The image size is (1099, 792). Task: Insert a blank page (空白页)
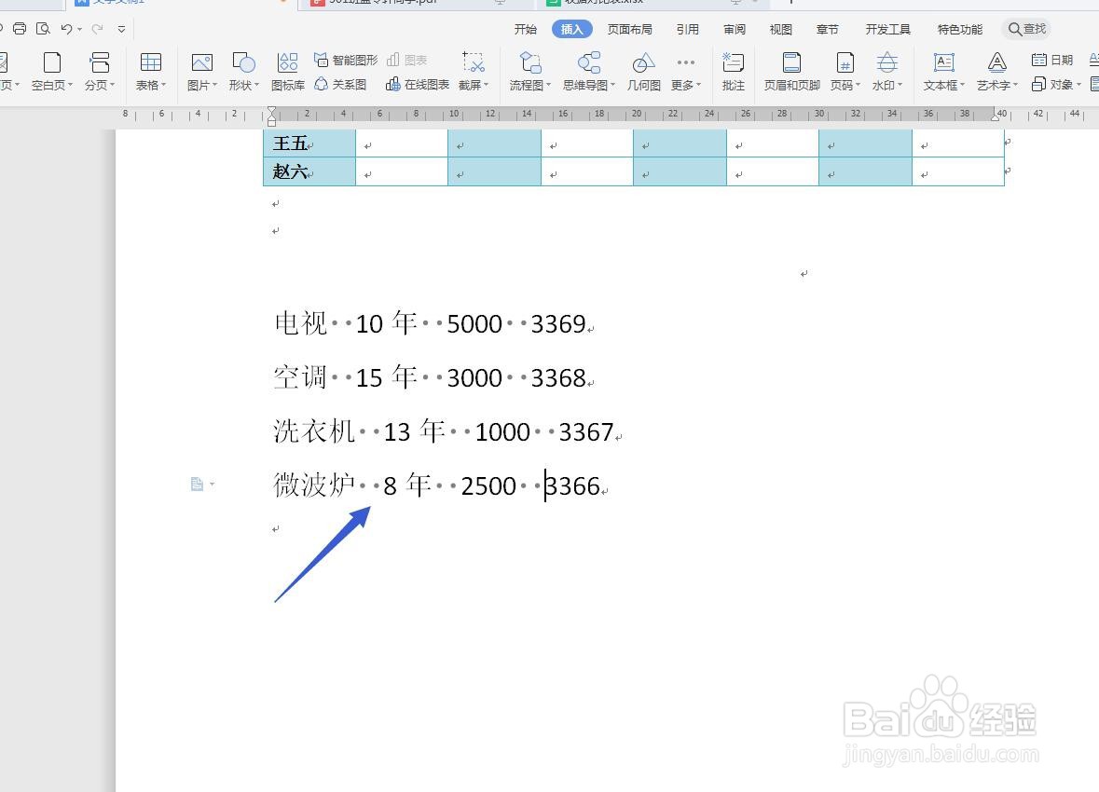pos(52,72)
